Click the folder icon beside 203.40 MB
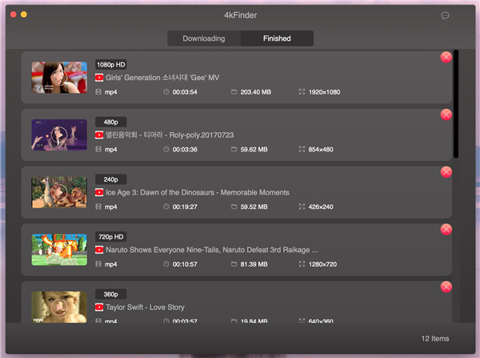Image resolution: width=480 pixels, height=358 pixels. tap(234, 92)
